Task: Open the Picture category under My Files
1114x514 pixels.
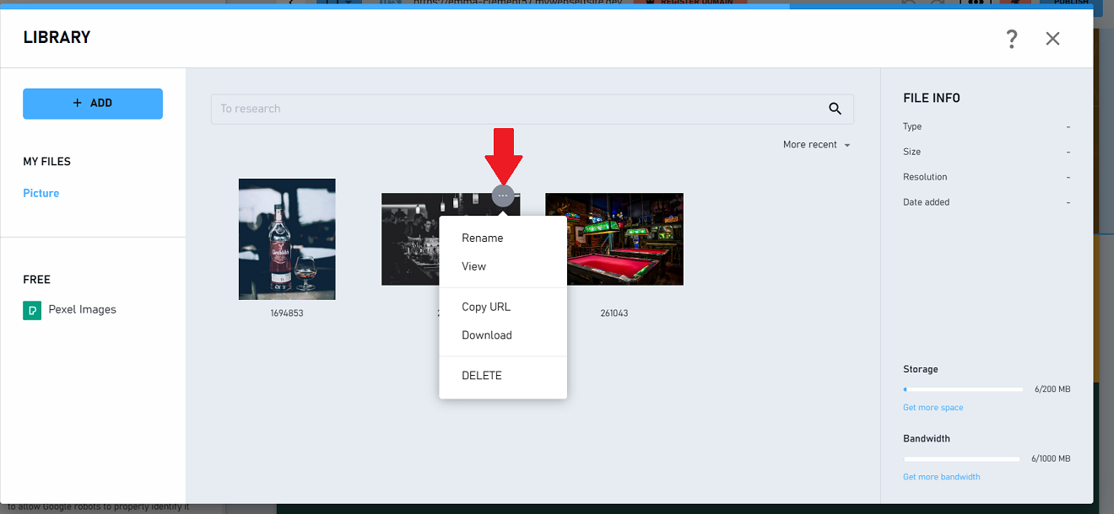Action: coord(41,193)
